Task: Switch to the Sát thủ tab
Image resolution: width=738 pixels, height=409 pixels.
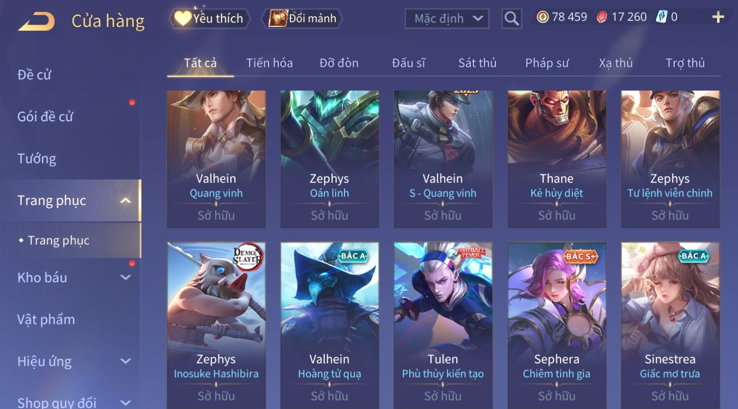Action: (x=477, y=63)
